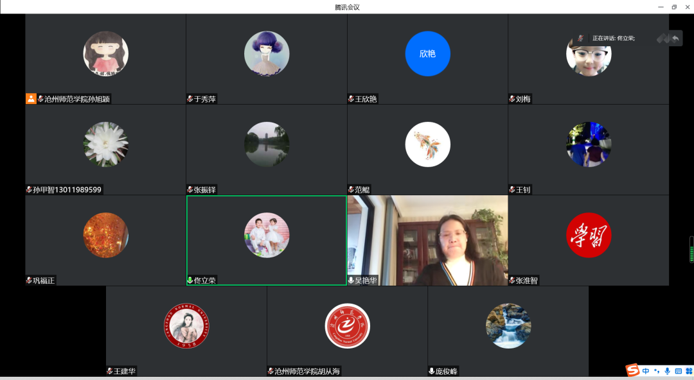The height and width of the screenshot is (380, 694).
Task: Click the microphone icon beside 庞俊峰
Action: pos(432,371)
